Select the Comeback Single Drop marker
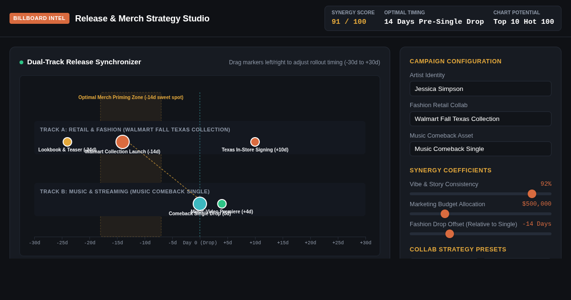 [x=200, y=204]
